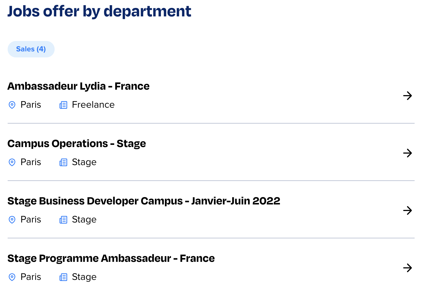The width and height of the screenshot is (431, 293).
Task: Click contract icon in Campus Operations row
Action: pyautogui.click(x=63, y=162)
